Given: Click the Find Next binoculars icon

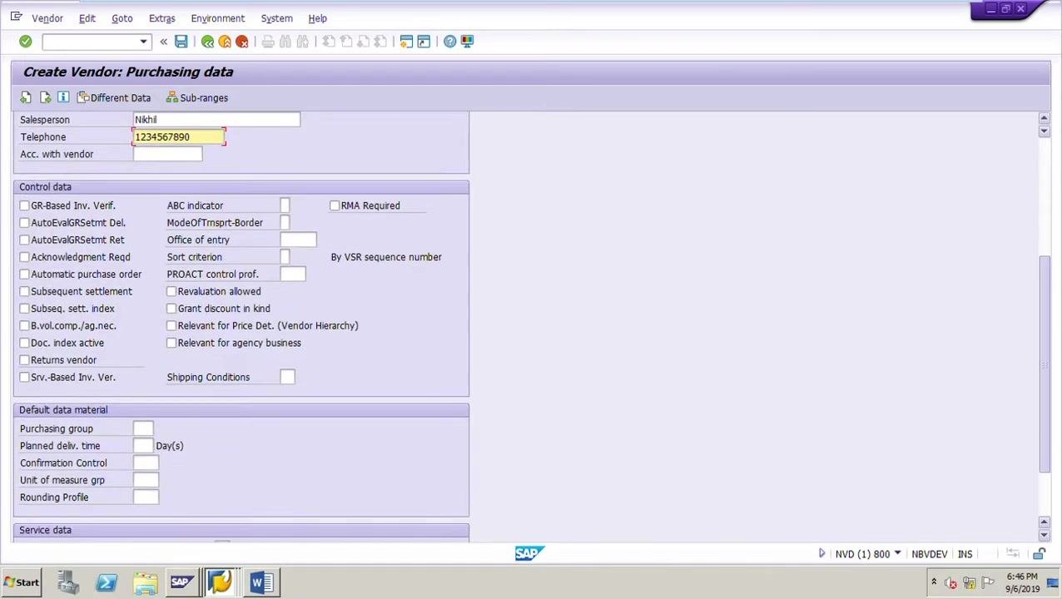Looking at the screenshot, I should click(x=303, y=42).
